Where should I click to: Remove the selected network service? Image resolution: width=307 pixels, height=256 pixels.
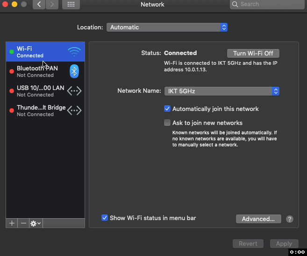23,223
